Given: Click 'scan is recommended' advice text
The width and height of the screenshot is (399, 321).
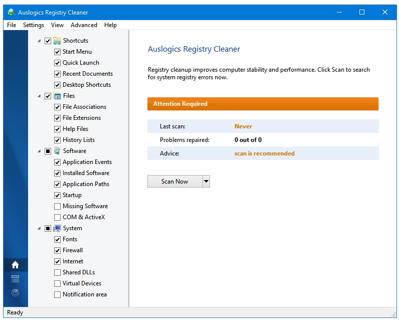Looking at the screenshot, I should [264, 153].
